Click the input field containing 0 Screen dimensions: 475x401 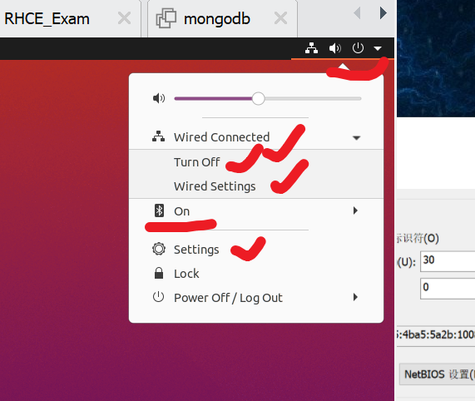click(x=448, y=289)
